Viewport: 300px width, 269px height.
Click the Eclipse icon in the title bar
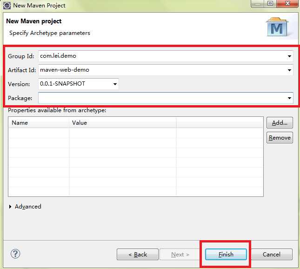click(7, 6)
